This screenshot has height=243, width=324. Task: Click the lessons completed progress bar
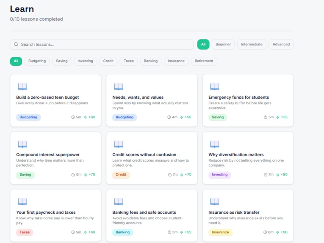click(152, 31)
